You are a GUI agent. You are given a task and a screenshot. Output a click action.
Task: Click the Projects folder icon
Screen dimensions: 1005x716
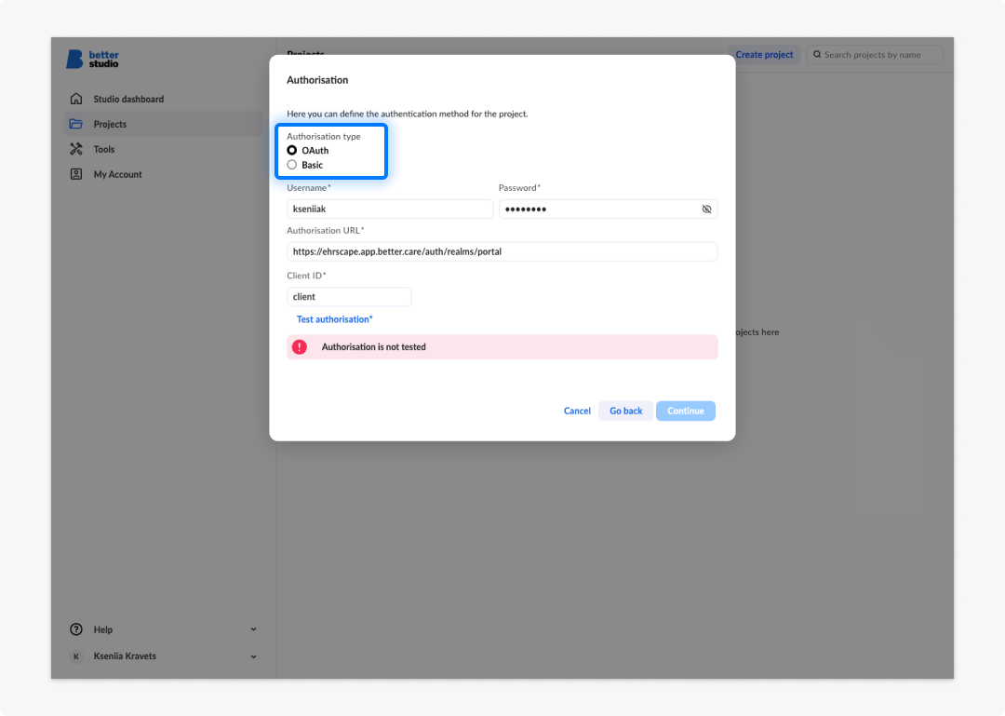tap(76, 124)
